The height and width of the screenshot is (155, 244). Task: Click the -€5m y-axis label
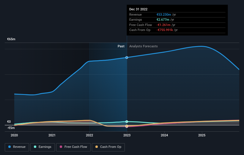click(11, 128)
